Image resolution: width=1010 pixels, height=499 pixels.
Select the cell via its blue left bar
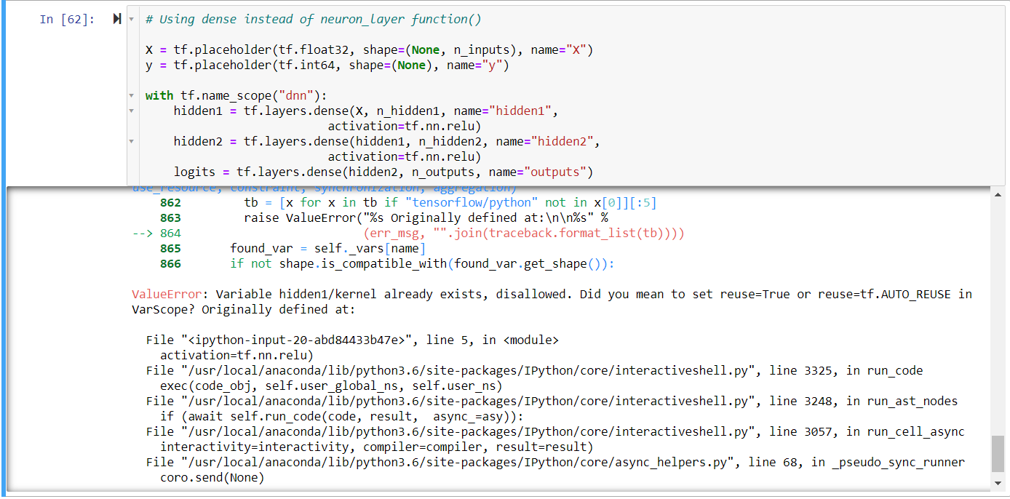pos(3,95)
